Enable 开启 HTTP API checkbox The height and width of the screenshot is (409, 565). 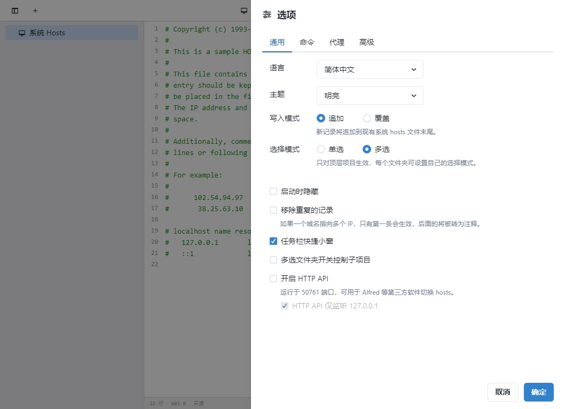tap(273, 279)
